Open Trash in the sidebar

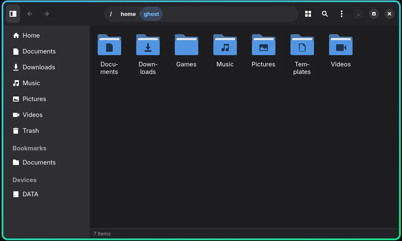point(47,131)
